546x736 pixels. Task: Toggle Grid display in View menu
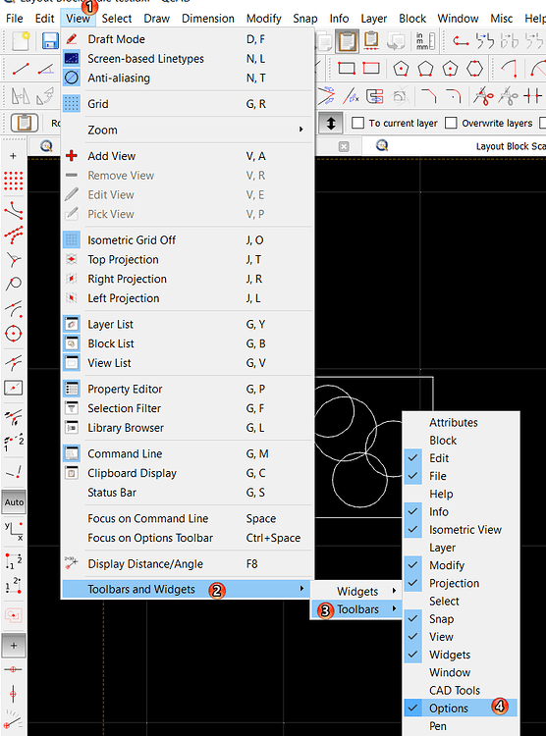pyautogui.click(x=188, y=104)
